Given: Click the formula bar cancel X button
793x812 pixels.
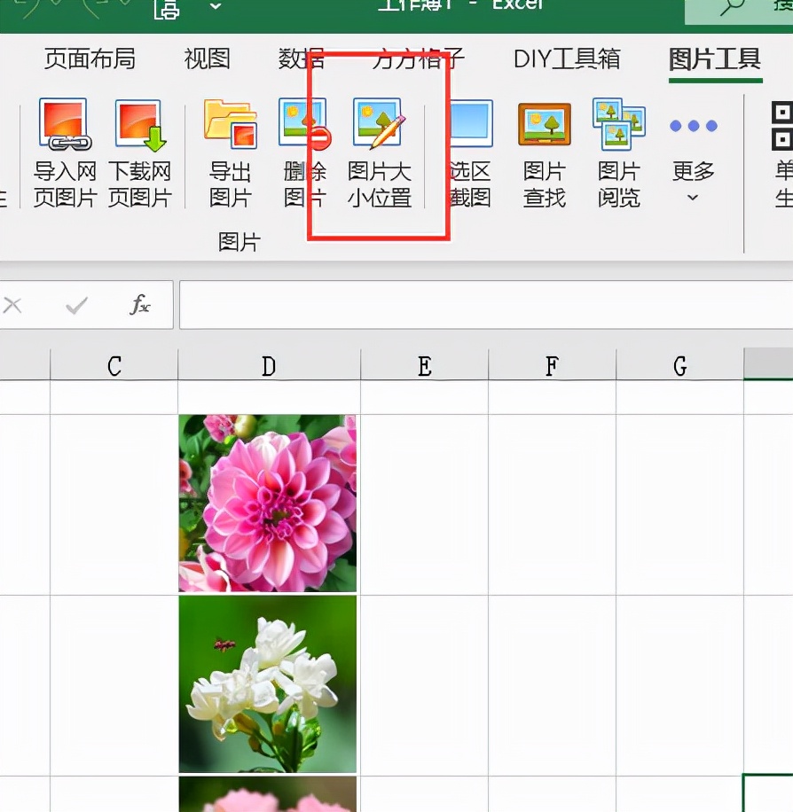Looking at the screenshot, I should 12,305.
